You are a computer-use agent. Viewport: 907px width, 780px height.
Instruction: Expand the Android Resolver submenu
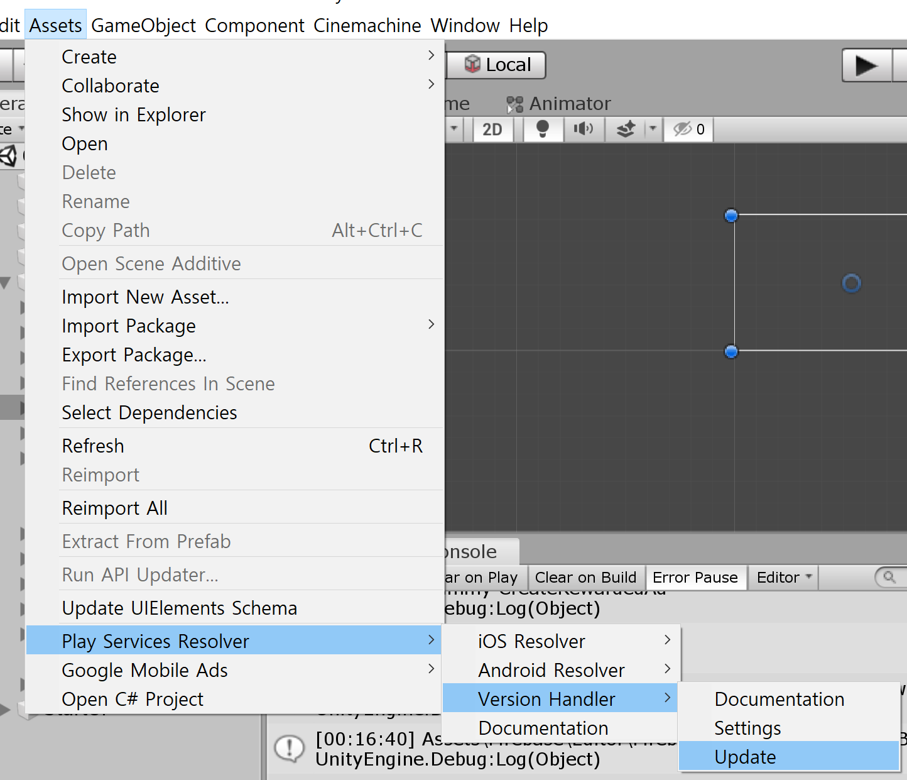(x=561, y=670)
